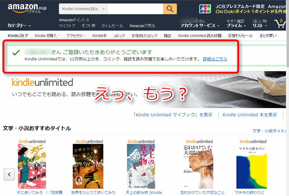Click the Amazon.co.jp Prime logo
289x196 pixels.
coord(27,9)
